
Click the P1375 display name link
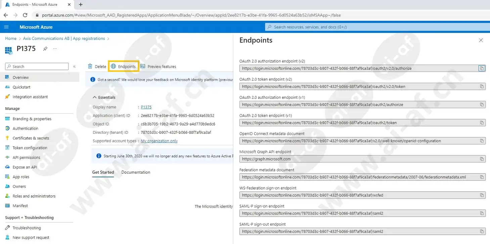(146, 107)
